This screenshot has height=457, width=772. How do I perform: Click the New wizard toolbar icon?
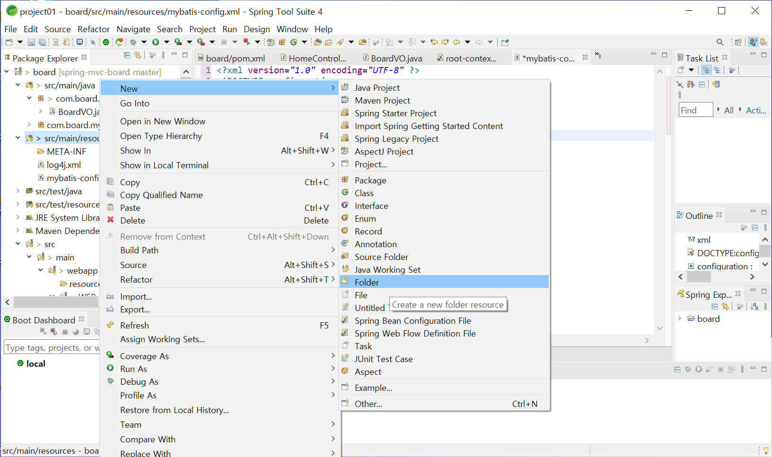(9, 42)
